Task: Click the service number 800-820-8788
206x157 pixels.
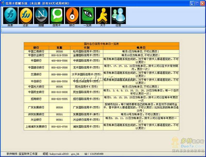Action: pyautogui.click(x=59, y=127)
